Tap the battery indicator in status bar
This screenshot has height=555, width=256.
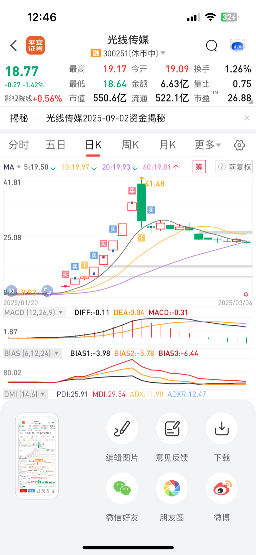(x=229, y=17)
